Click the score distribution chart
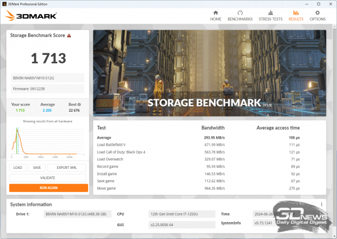 [48, 141]
